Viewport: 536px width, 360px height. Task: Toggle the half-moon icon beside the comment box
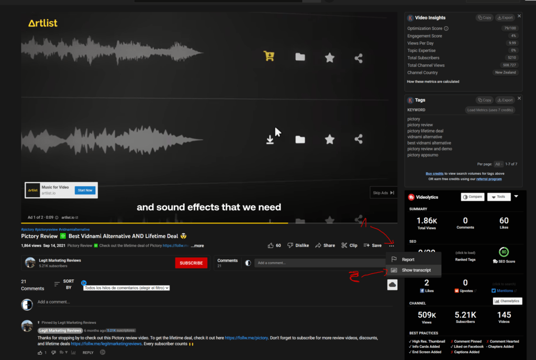pyautogui.click(x=248, y=263)
